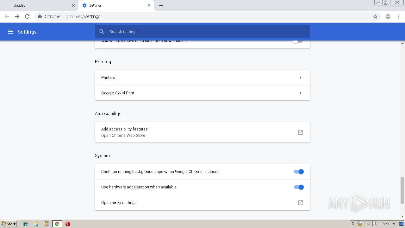Click the System section heading

102,155
